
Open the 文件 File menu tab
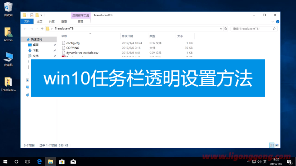(x=27, y=21)
